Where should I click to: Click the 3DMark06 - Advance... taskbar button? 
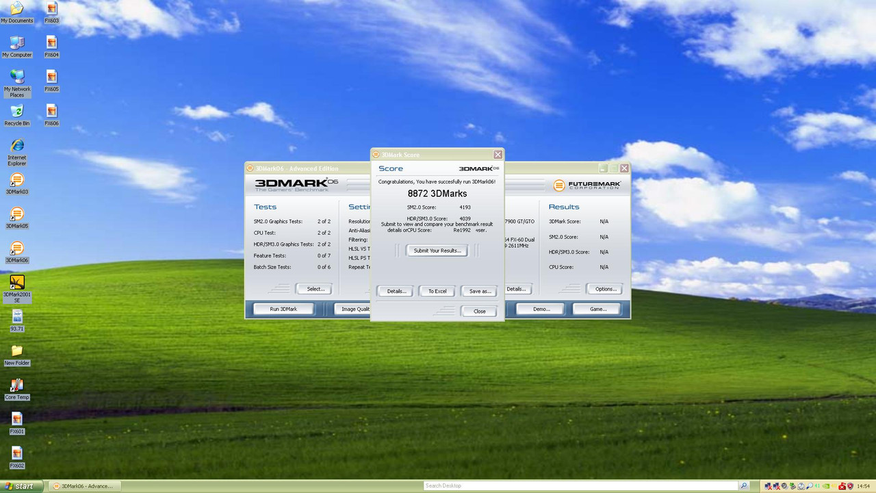83,486
